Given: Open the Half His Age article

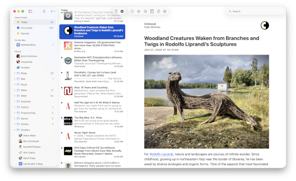Looking at the screenshot, I should tap(92, 107).
